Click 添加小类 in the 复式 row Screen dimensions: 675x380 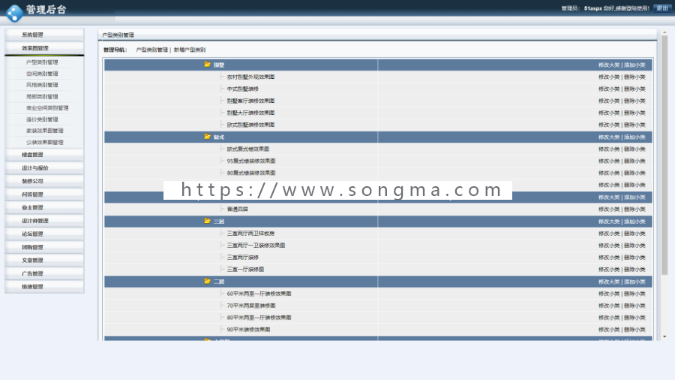tap(634, 137)
